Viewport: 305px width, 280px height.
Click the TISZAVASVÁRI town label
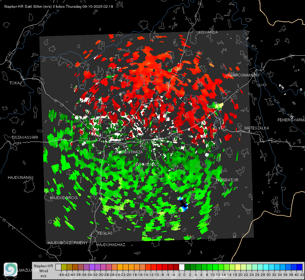pyautogui.click(x=25, y=138)
